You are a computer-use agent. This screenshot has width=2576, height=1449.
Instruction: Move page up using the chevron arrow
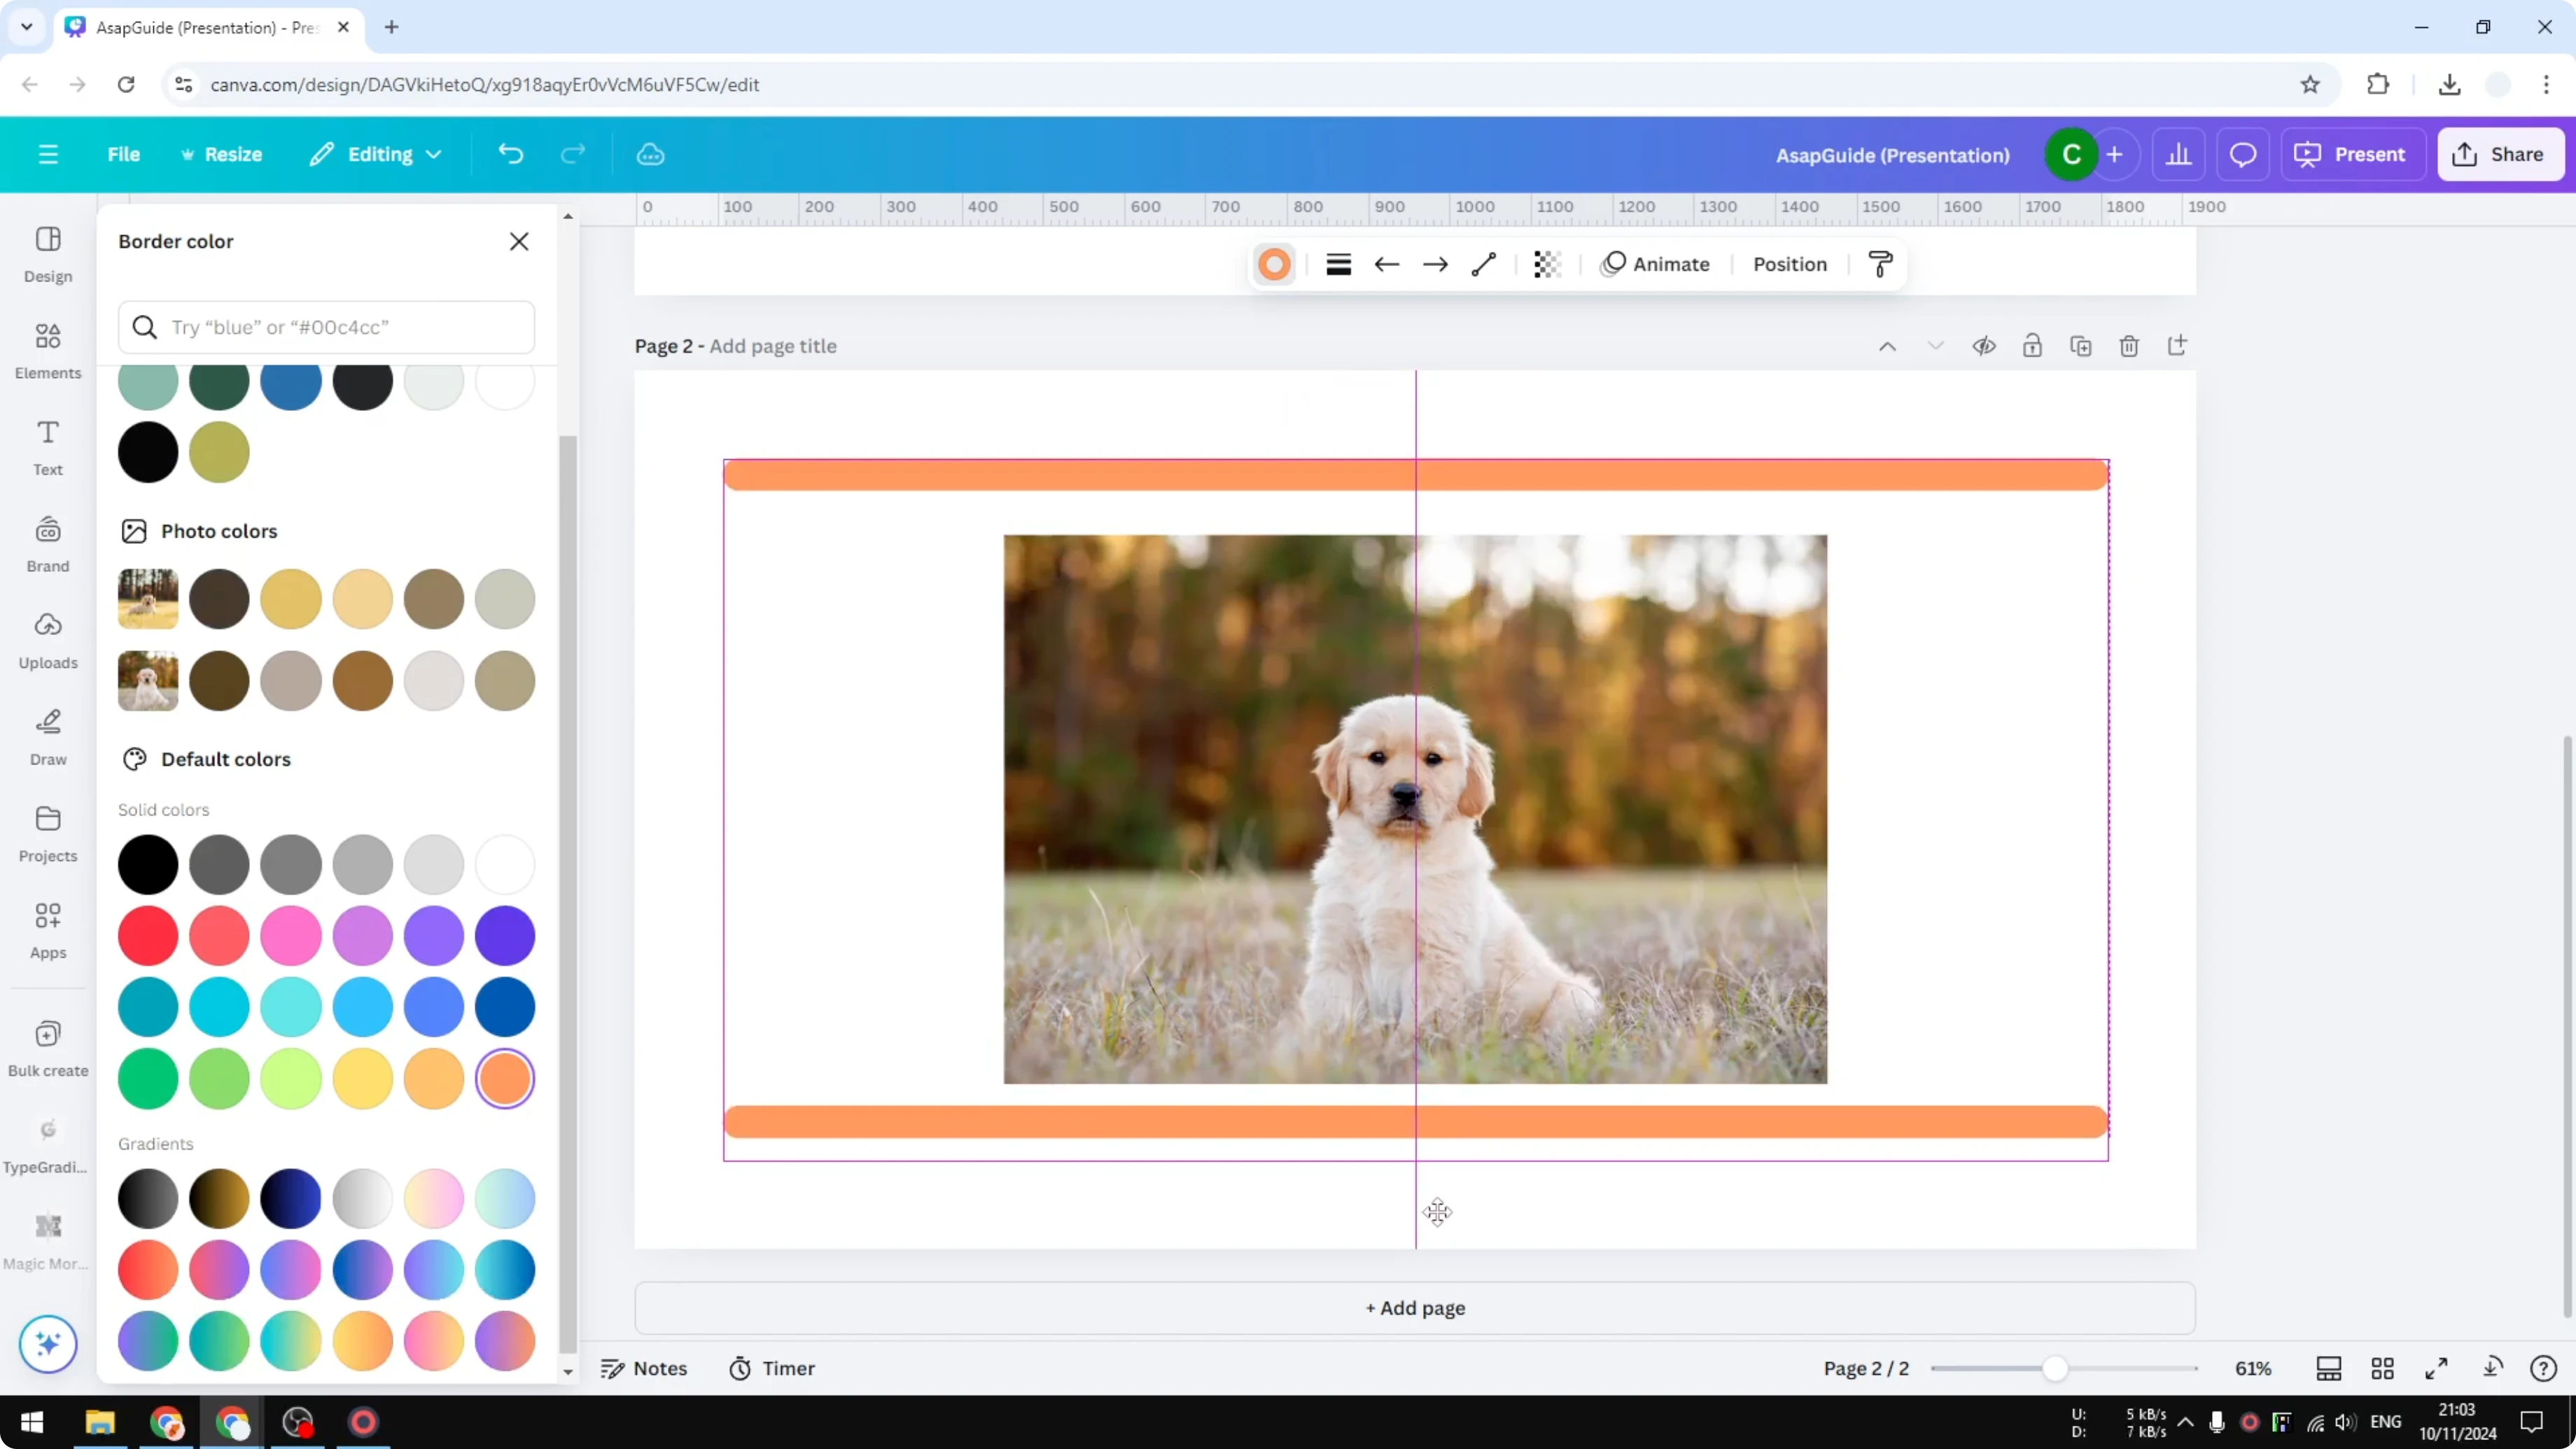coord(1887,345)
